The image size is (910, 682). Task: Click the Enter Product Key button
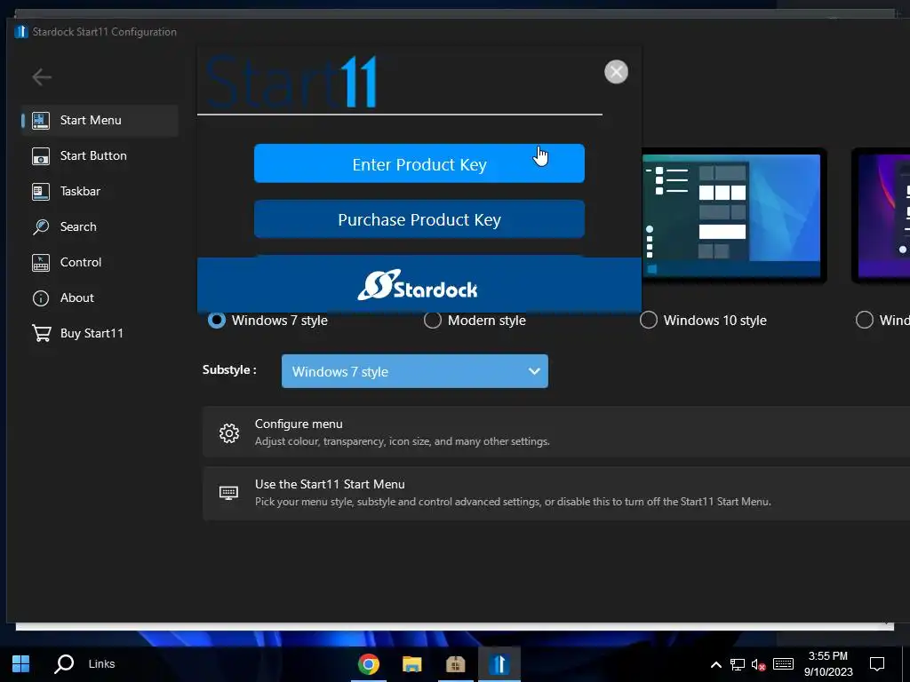[x=419, y=163]
